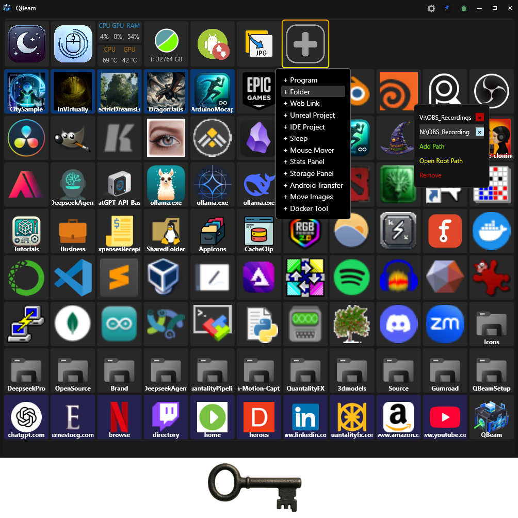The image size is (518, 518).
Task: Open the DragonJaus project tile
Action: (x=166, y=91)
